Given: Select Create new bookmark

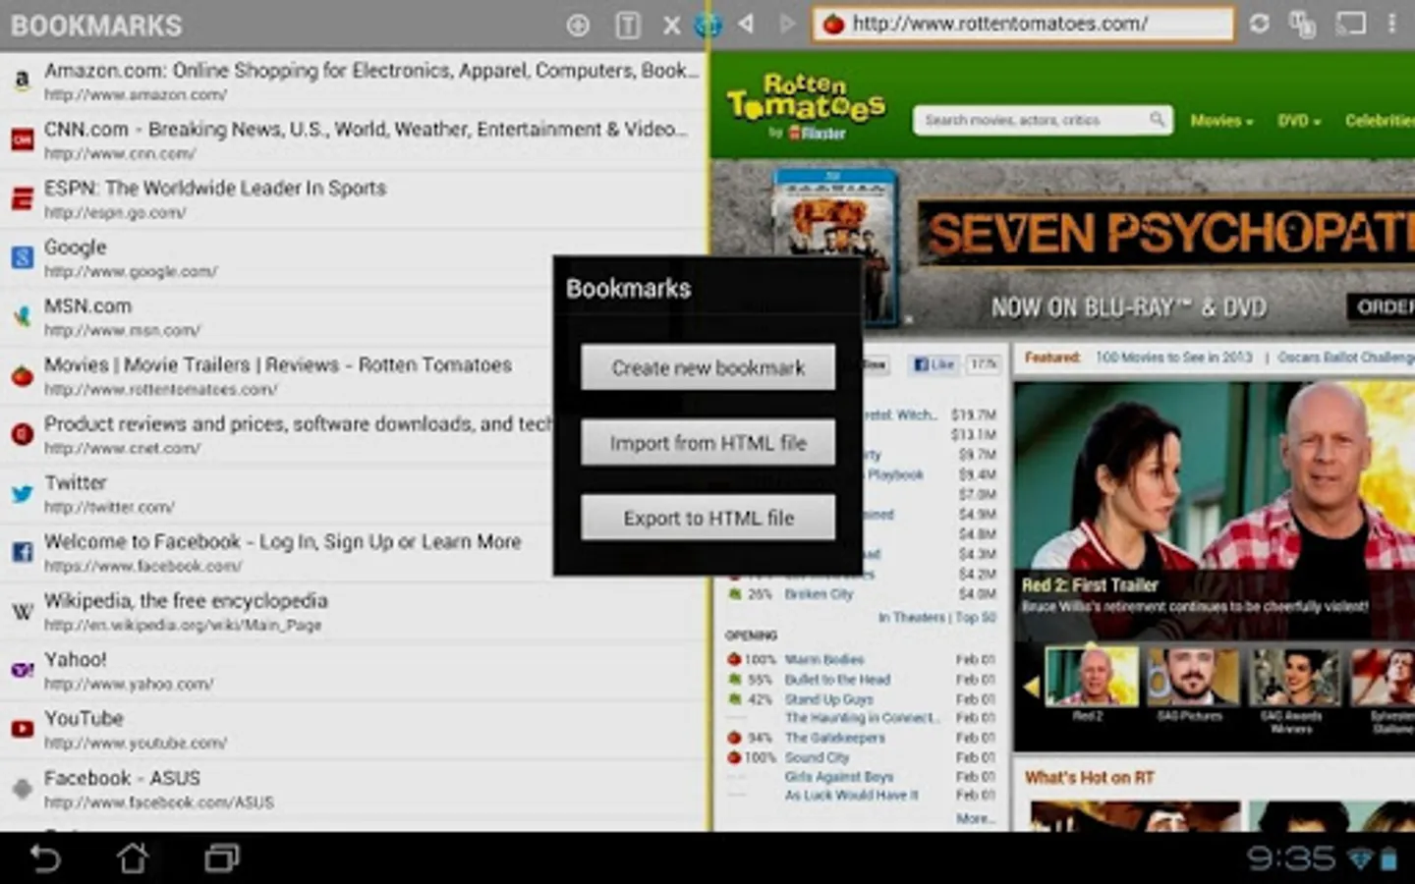Looking at the screenshot, I should click(x=707, y=367).
